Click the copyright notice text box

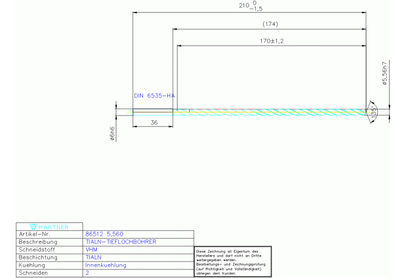click(232, 262)
